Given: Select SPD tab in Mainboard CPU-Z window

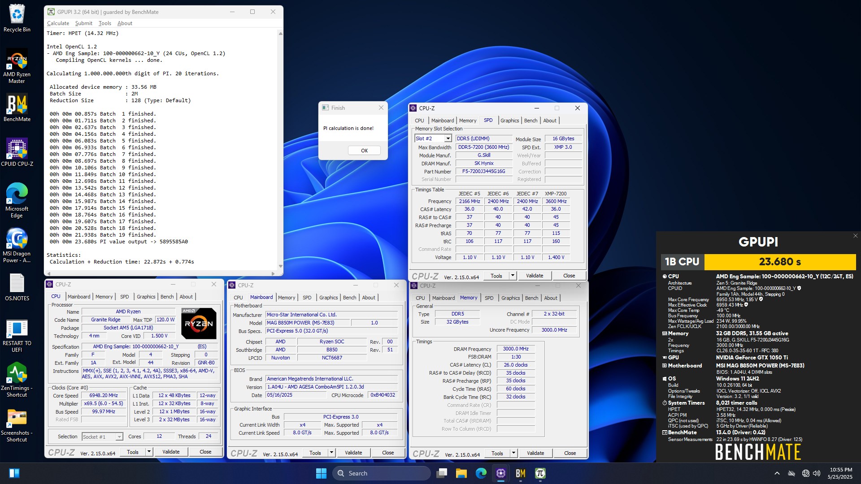Looking at the screenshot, I should [307, 298].
